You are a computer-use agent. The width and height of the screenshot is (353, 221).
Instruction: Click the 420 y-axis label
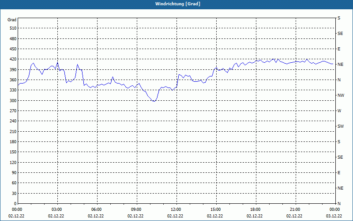[13, 59]
